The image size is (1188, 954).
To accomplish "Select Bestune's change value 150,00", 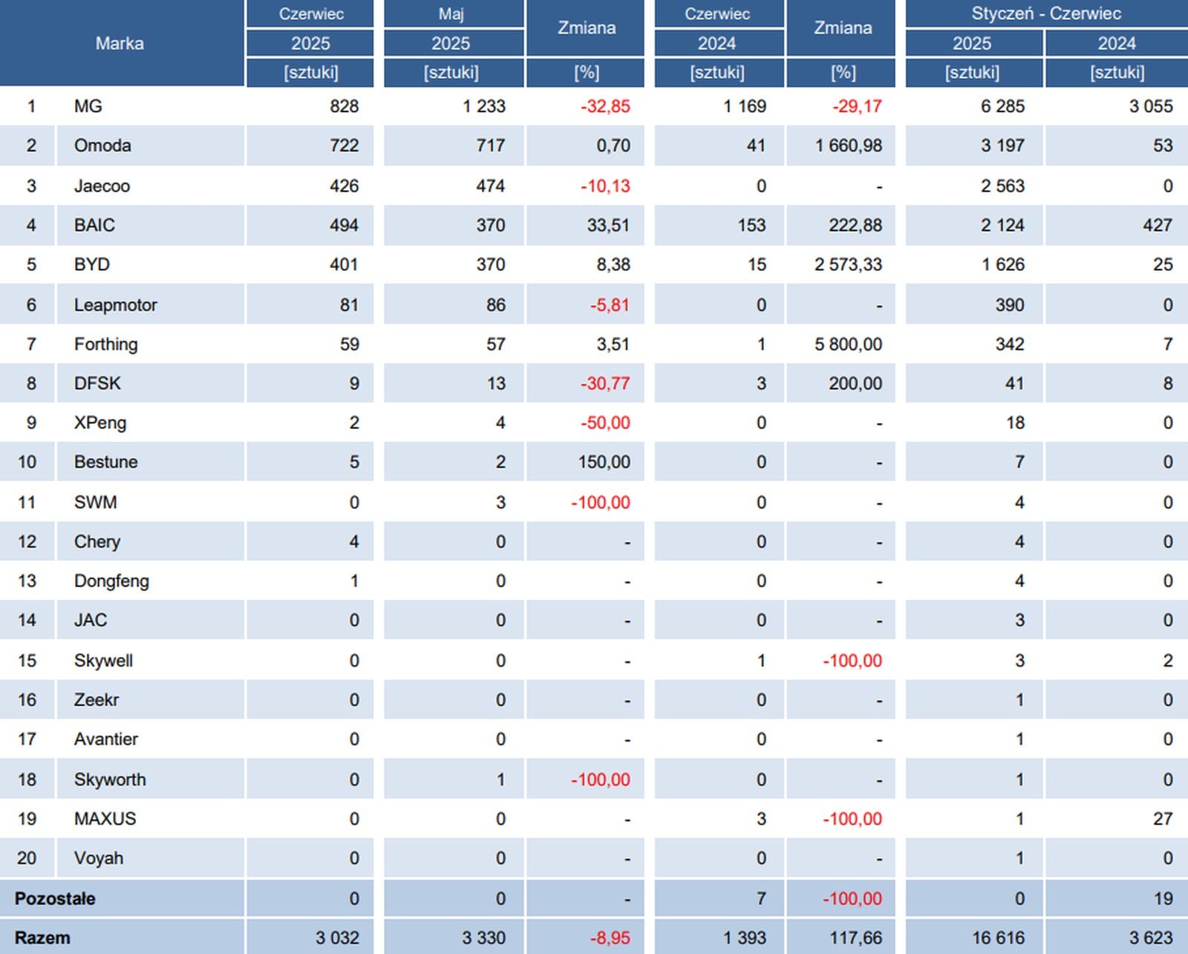I will click(604, 462).
